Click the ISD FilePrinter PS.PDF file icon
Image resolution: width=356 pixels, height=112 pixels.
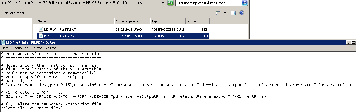point(41,36)
